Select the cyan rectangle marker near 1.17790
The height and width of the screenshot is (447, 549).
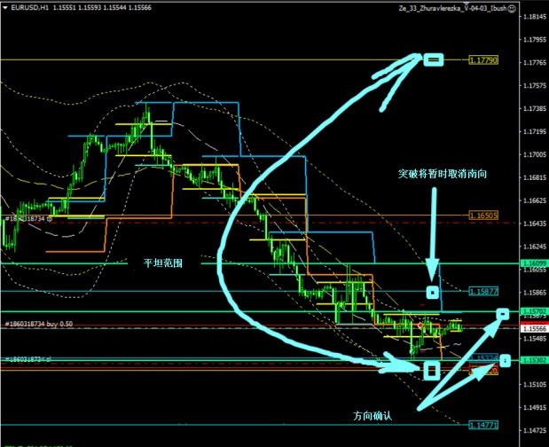tap(434, 59)
